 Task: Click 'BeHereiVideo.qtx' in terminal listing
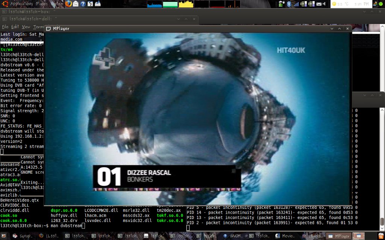pyautogui.click(x=20, y=200)
